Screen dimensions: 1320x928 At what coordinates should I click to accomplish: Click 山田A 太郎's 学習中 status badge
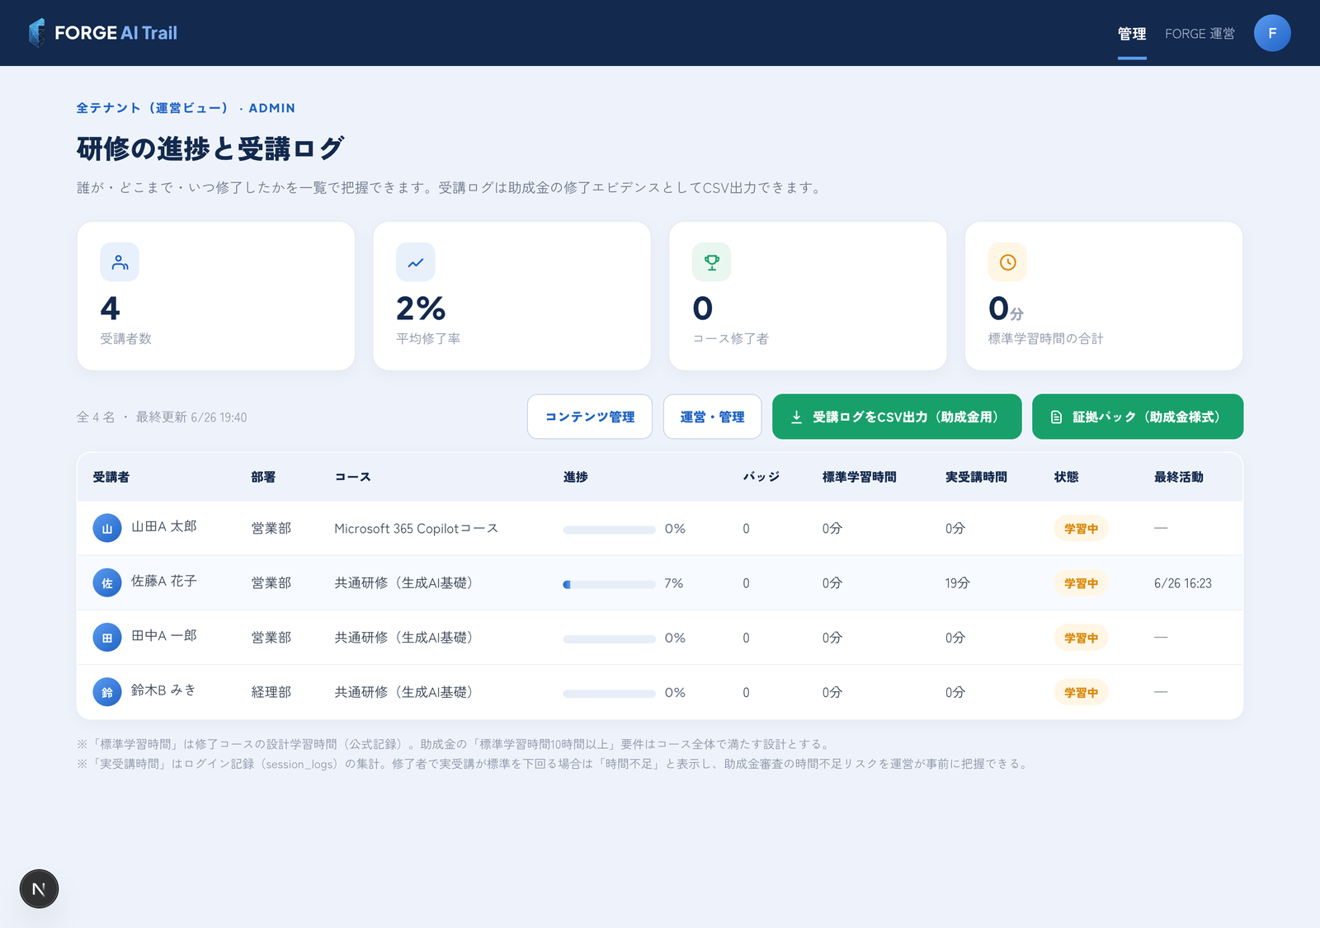pyautogui.click(x=1081, y=528)
